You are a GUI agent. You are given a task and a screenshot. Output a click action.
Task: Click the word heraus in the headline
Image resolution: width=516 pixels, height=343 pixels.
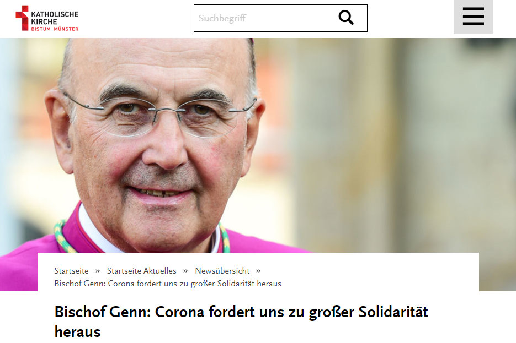point(78,332)
